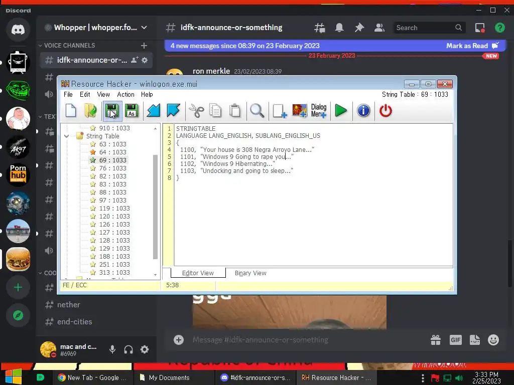Viewport: 514px width, 385px height.
Task: Click the resource tree vertical scrollbar
Action: pyautogui.click(x=156, y=207)
